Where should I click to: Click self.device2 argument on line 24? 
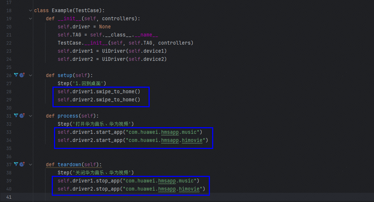[146, 59]
